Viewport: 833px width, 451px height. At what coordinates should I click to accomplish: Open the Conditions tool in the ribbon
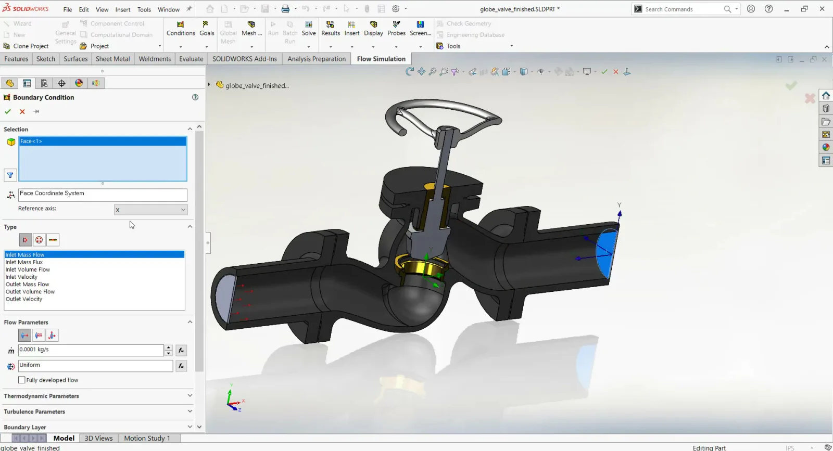(x=181, y=29)
